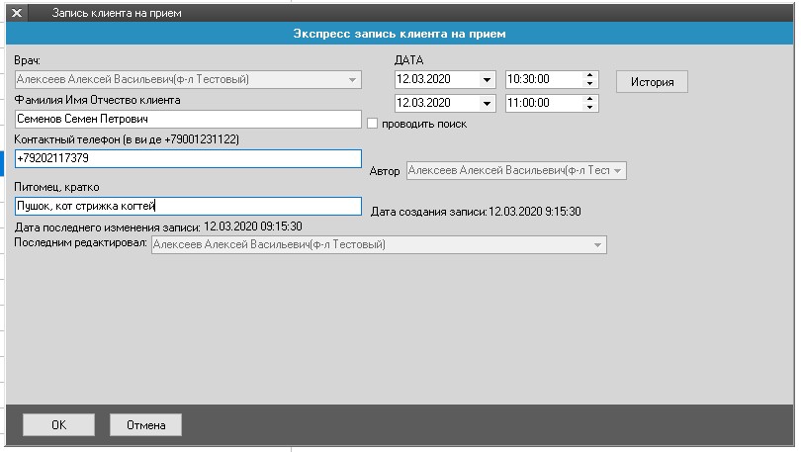Expand the end date calendar dropdown arrow

click(x=487, y=104)
